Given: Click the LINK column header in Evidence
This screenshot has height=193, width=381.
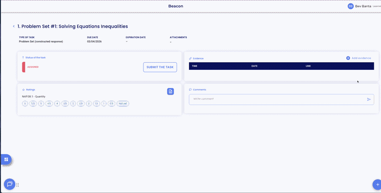Looking at the screenshot, I should pos(308,66).
